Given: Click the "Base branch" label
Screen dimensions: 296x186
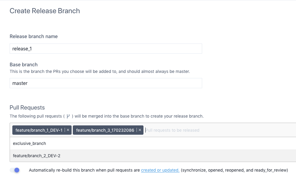Looking at the screenshot, I should point(23,64).
